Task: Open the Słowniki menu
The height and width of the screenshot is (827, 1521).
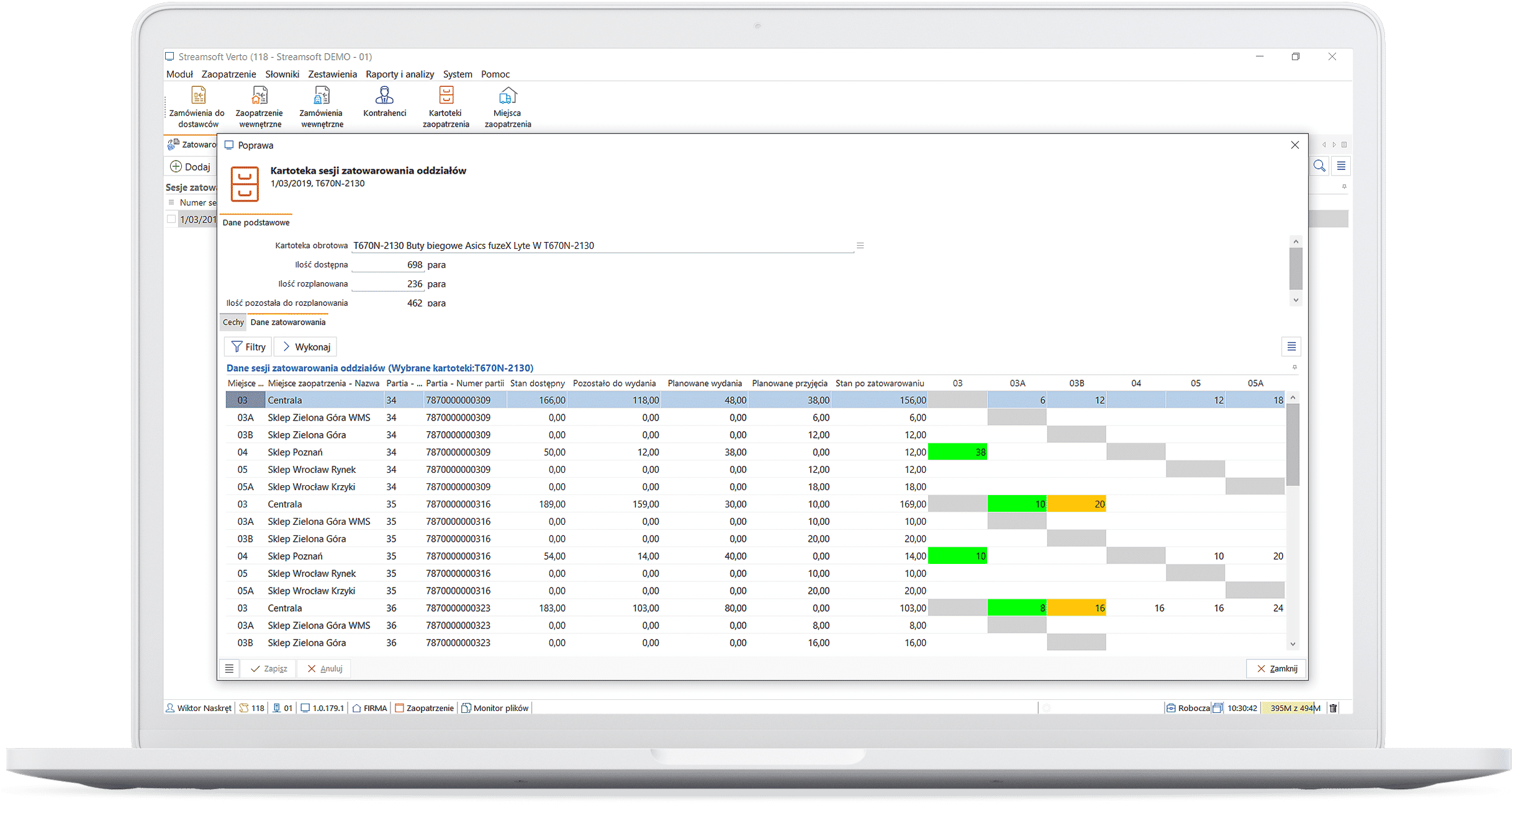Action: click(282, 74)
